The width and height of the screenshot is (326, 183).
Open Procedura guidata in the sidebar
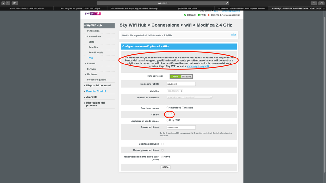(96, 80)
